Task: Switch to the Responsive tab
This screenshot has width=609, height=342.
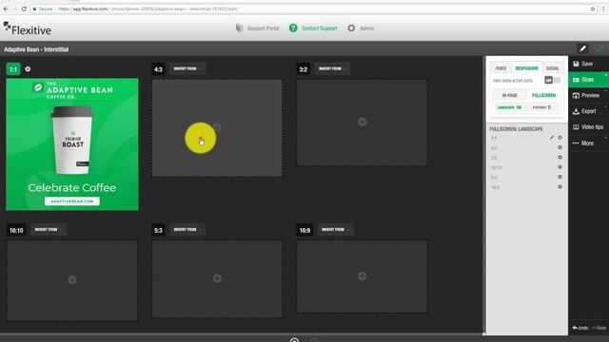Action: coord(526,68)
